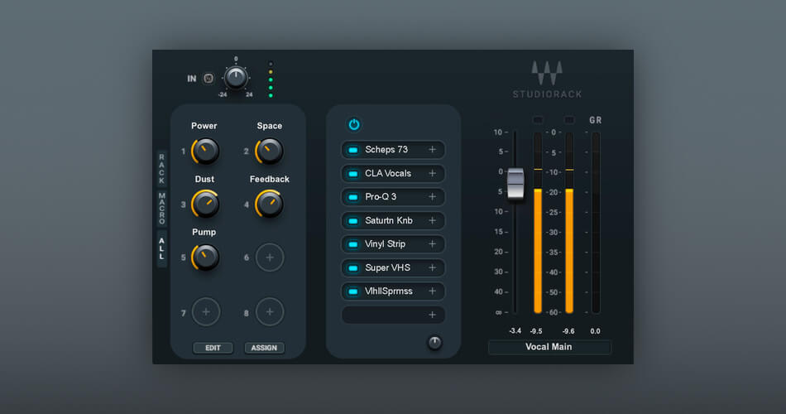Bypass the Pro-Q 3 plugin slot
Screen dimensions: 786x414
click(x=353, y=197)
